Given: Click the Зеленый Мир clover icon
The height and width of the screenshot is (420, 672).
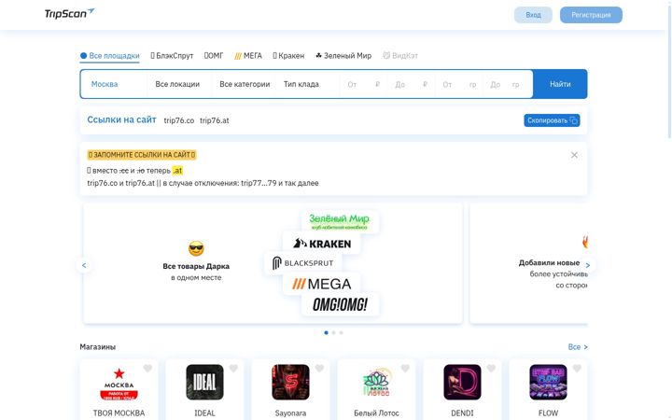Looking at the screenshot, I should pyautogui.click(x=318, y=55).
